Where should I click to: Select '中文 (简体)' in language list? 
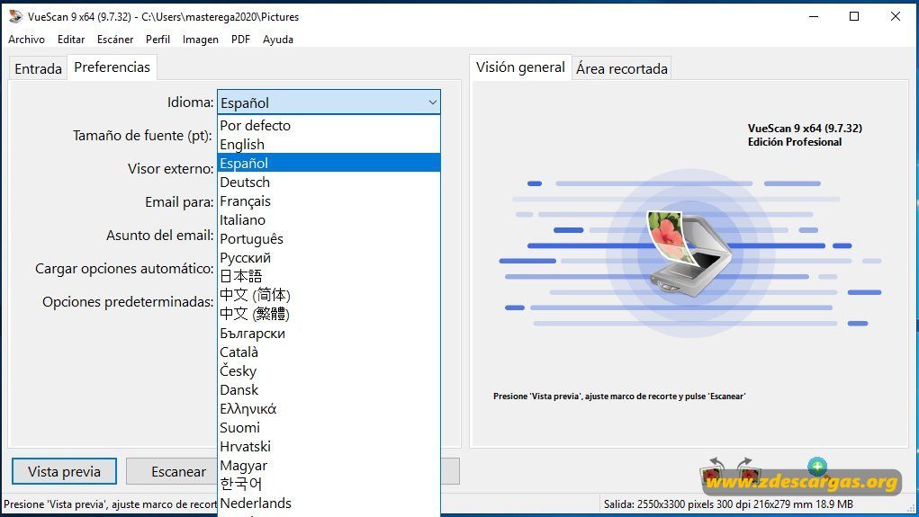[329, 295]
